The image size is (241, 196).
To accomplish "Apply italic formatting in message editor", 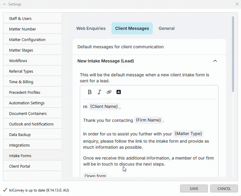I will pyautogui.click(x=99, y=92).
